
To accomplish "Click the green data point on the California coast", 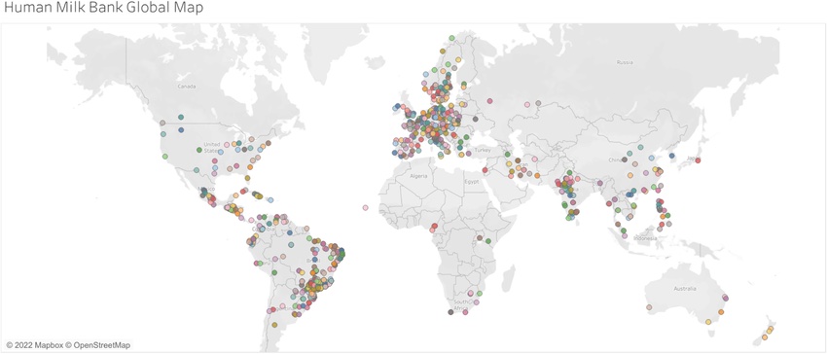I will pos(165,157).
